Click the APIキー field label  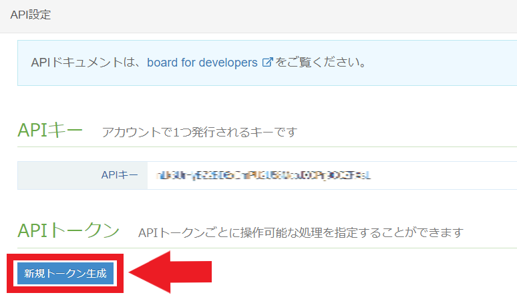coord(120,175)
